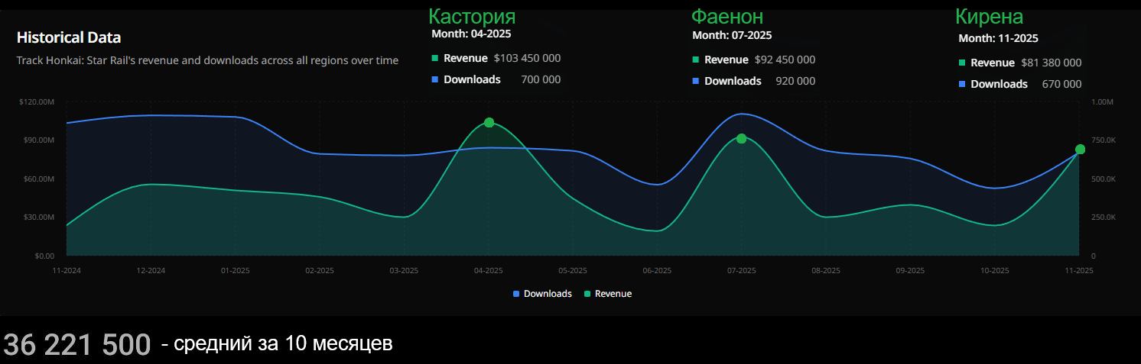Click the green Revenue swatch under Month: 11-2025

pyautogui.click(x=962, y=63)
